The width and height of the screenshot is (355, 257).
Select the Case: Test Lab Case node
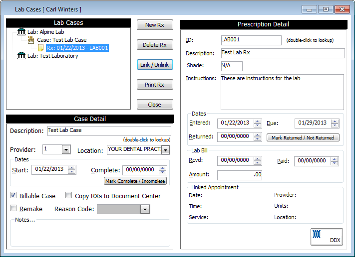(x=62, y=40)
